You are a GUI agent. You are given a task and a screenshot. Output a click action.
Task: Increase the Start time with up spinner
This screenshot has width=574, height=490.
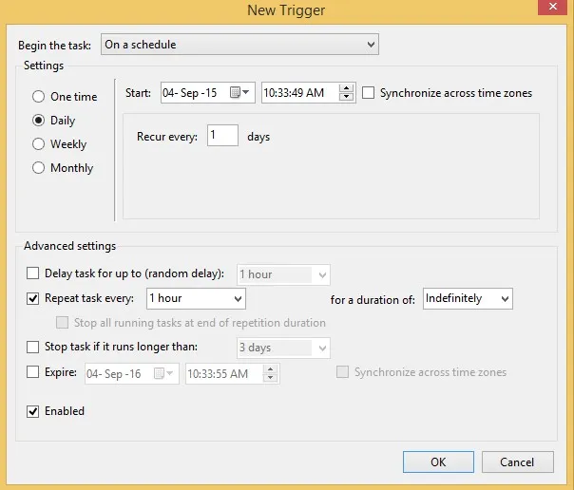(346, 88)
